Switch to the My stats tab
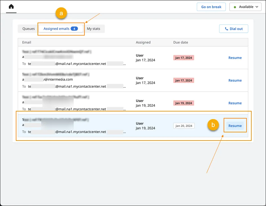Image resolution: width=266 pixels, height=206 pixels. point(93,29)
